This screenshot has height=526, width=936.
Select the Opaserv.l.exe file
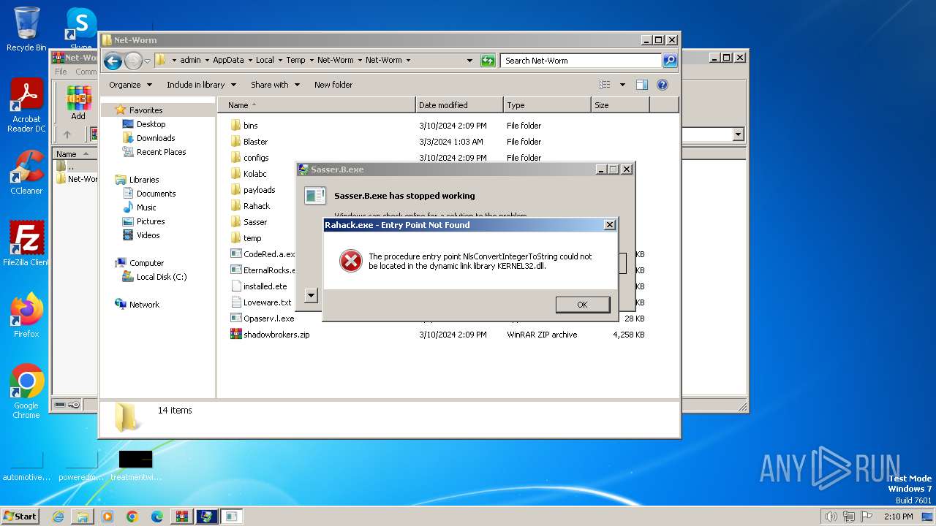[x=268, y=319]
